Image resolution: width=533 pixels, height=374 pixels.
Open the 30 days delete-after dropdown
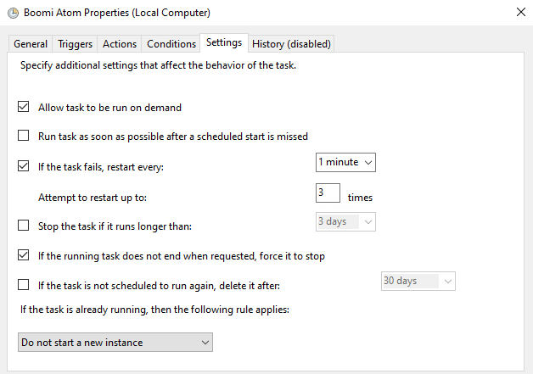click(418, 281)
